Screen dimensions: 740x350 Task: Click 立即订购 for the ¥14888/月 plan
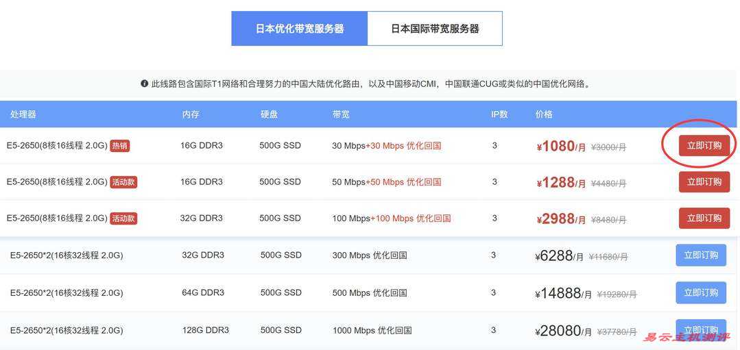[700, 292]
